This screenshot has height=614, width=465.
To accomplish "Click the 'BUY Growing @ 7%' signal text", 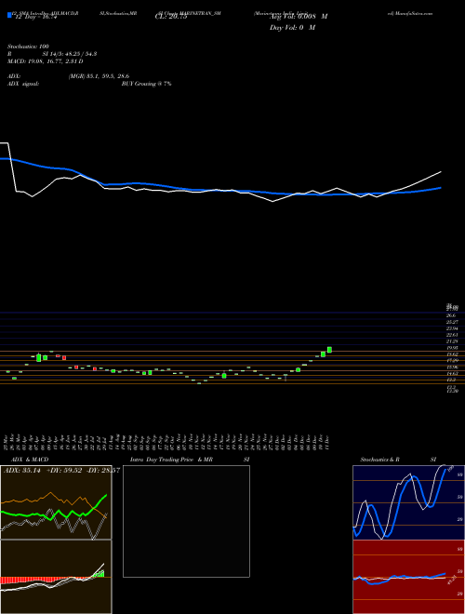I will 146,84.
